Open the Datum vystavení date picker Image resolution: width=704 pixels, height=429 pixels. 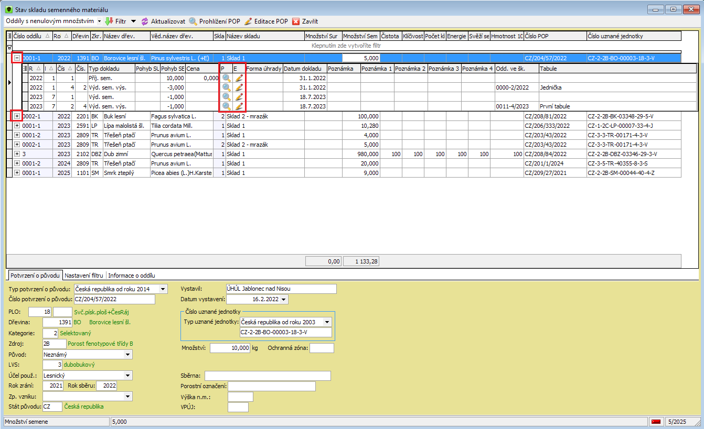tap(284, 299)
